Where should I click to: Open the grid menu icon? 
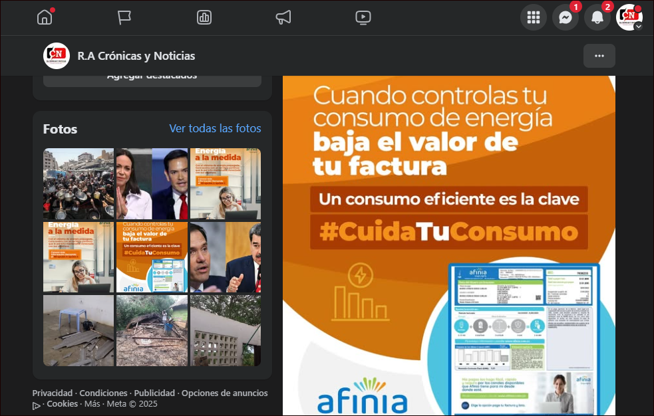point(533,18)
